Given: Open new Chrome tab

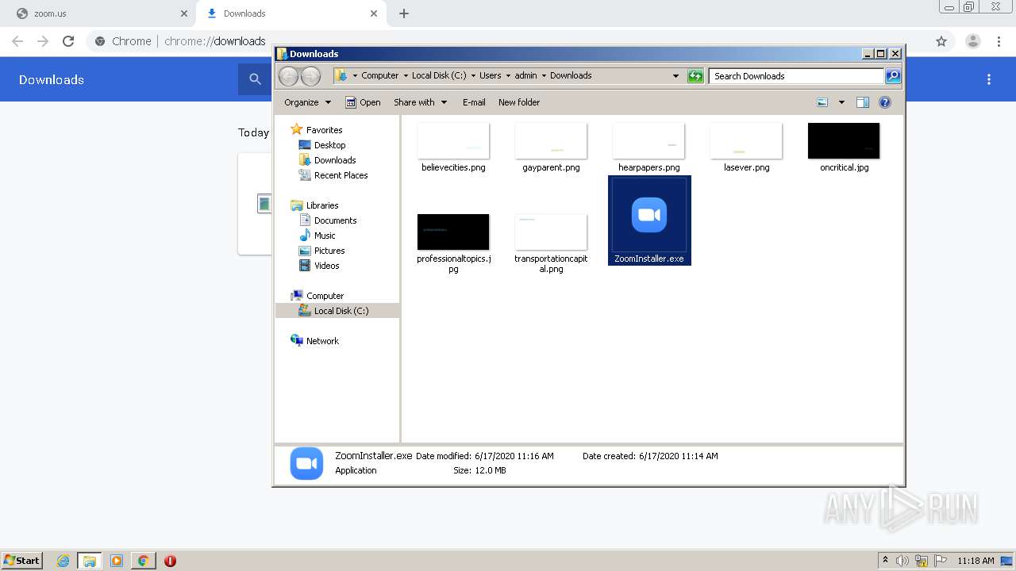Looking at the screenshot, I should pos(404,13).
